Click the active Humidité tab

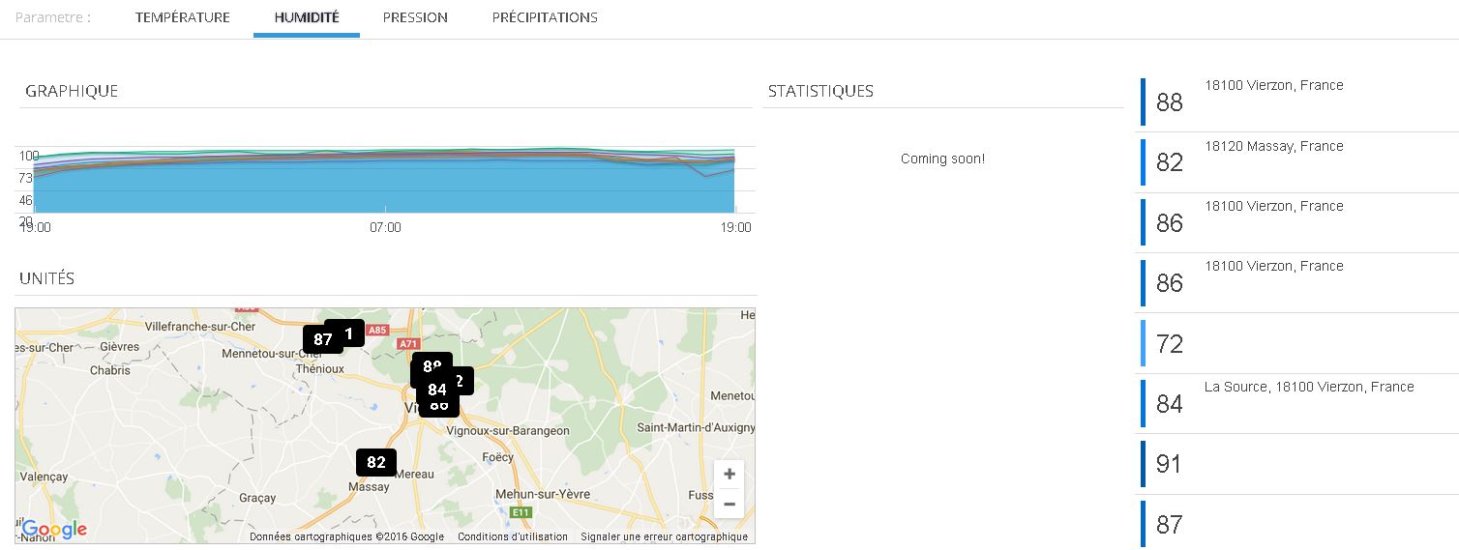(x=307, y=17)
